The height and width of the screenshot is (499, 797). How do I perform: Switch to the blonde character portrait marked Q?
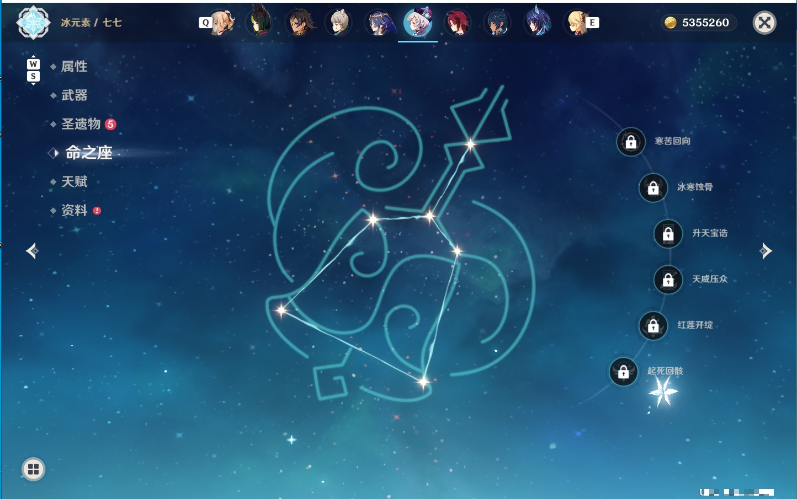(x=221, y=23)
